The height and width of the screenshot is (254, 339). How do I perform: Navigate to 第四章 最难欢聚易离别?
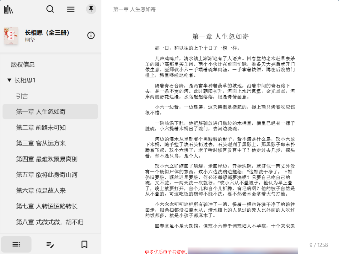point(47,159)
